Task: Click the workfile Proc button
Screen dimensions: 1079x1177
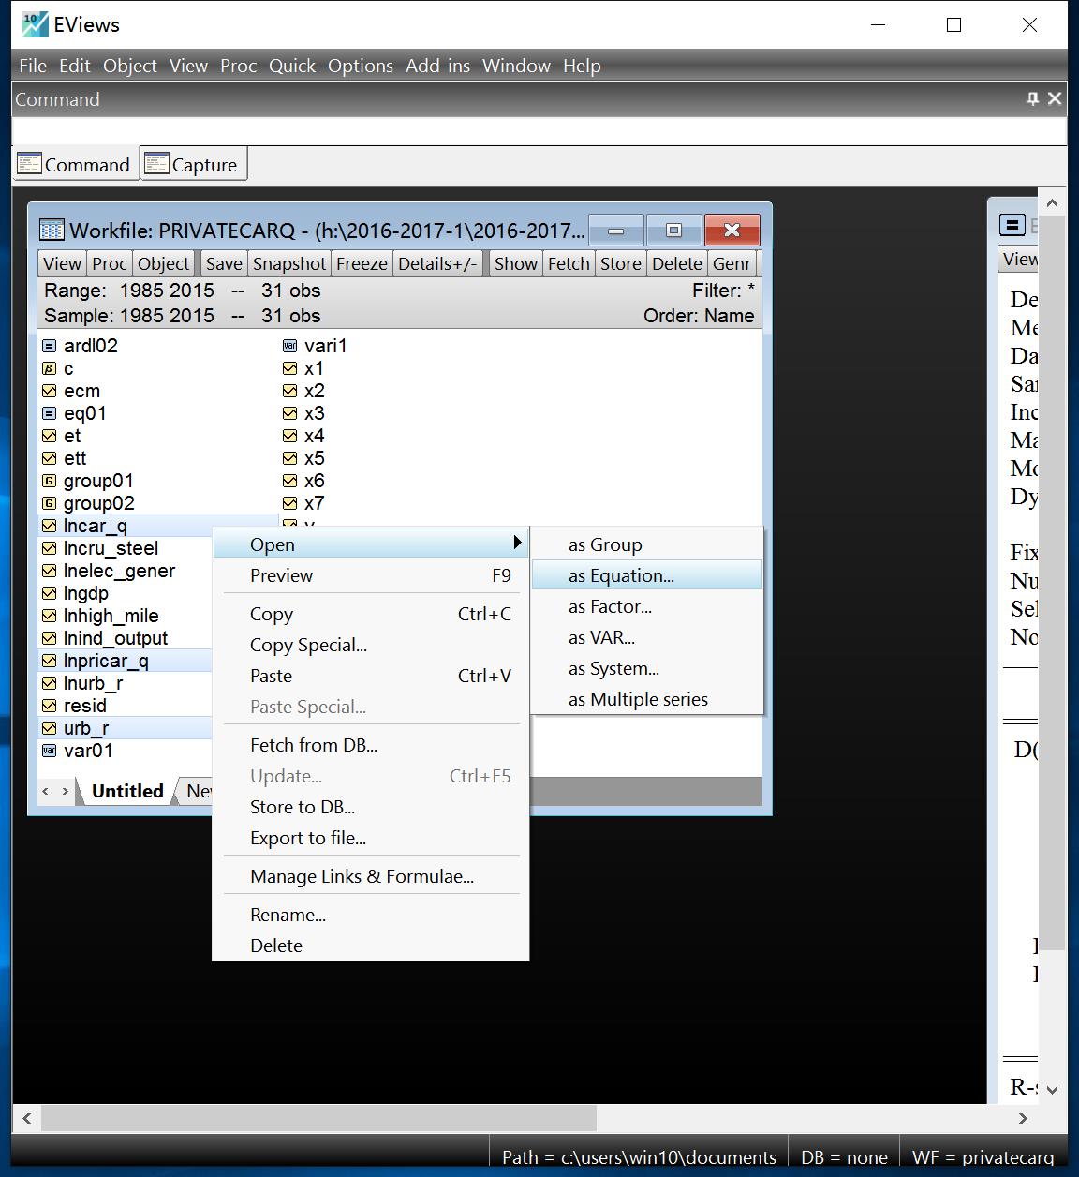Action: point(110,263)
